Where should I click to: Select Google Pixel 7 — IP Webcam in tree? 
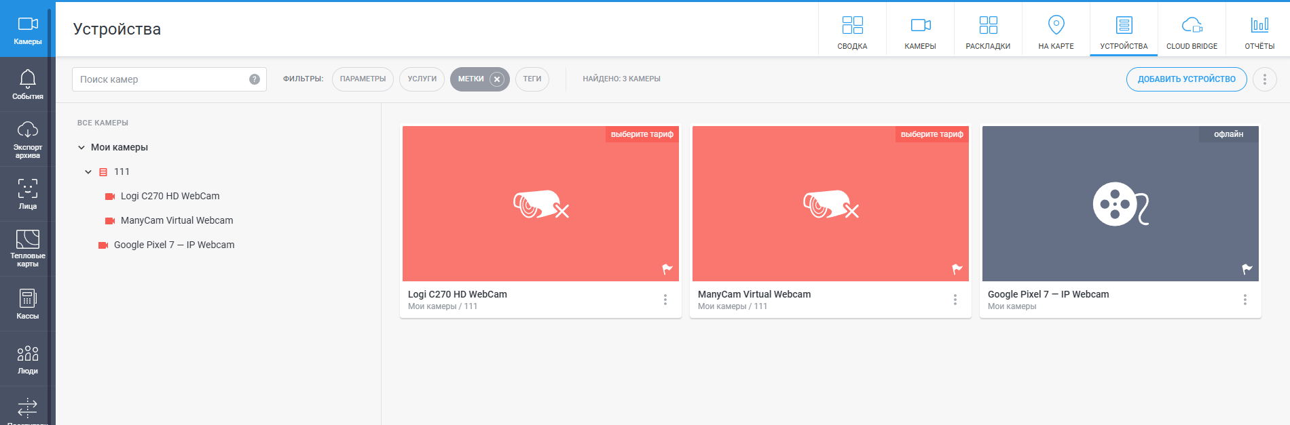[174, 245]
